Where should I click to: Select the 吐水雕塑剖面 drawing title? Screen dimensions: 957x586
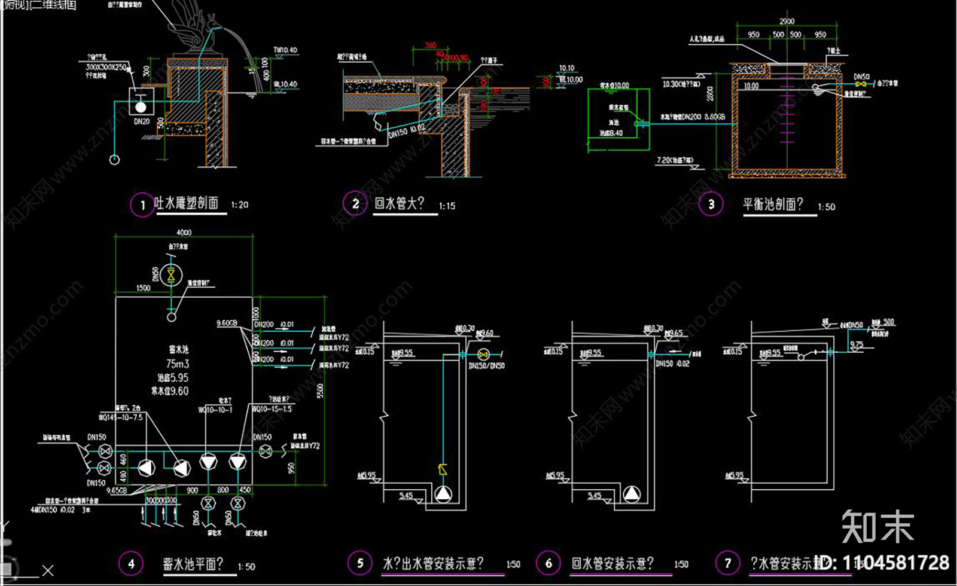(186, 203)
